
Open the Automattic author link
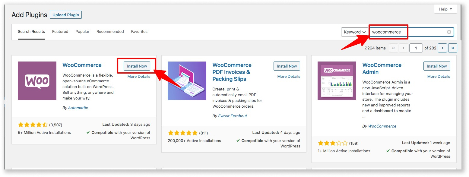point(78,108)
